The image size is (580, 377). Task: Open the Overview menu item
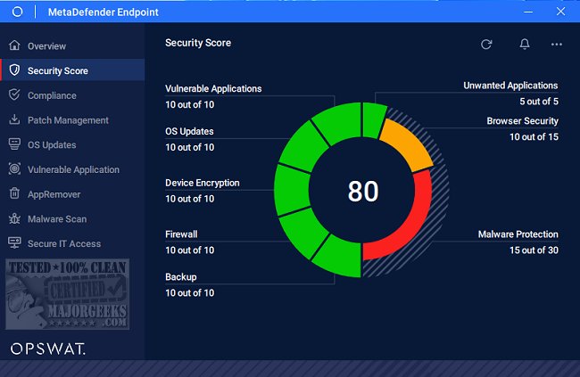(x=72, y=45)
